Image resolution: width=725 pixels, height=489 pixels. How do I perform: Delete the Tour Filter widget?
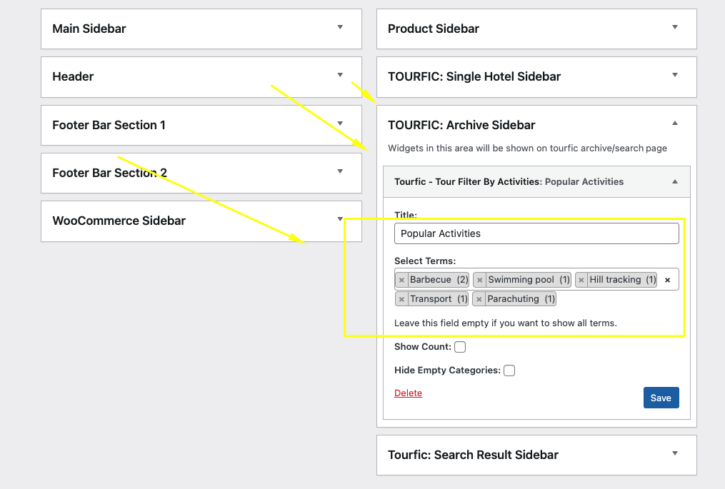pyautogui.click(x=409, y=393)
